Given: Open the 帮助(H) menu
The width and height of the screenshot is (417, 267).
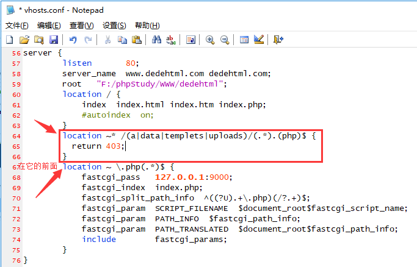Looking at the screenshot, I should click(147, 25).
